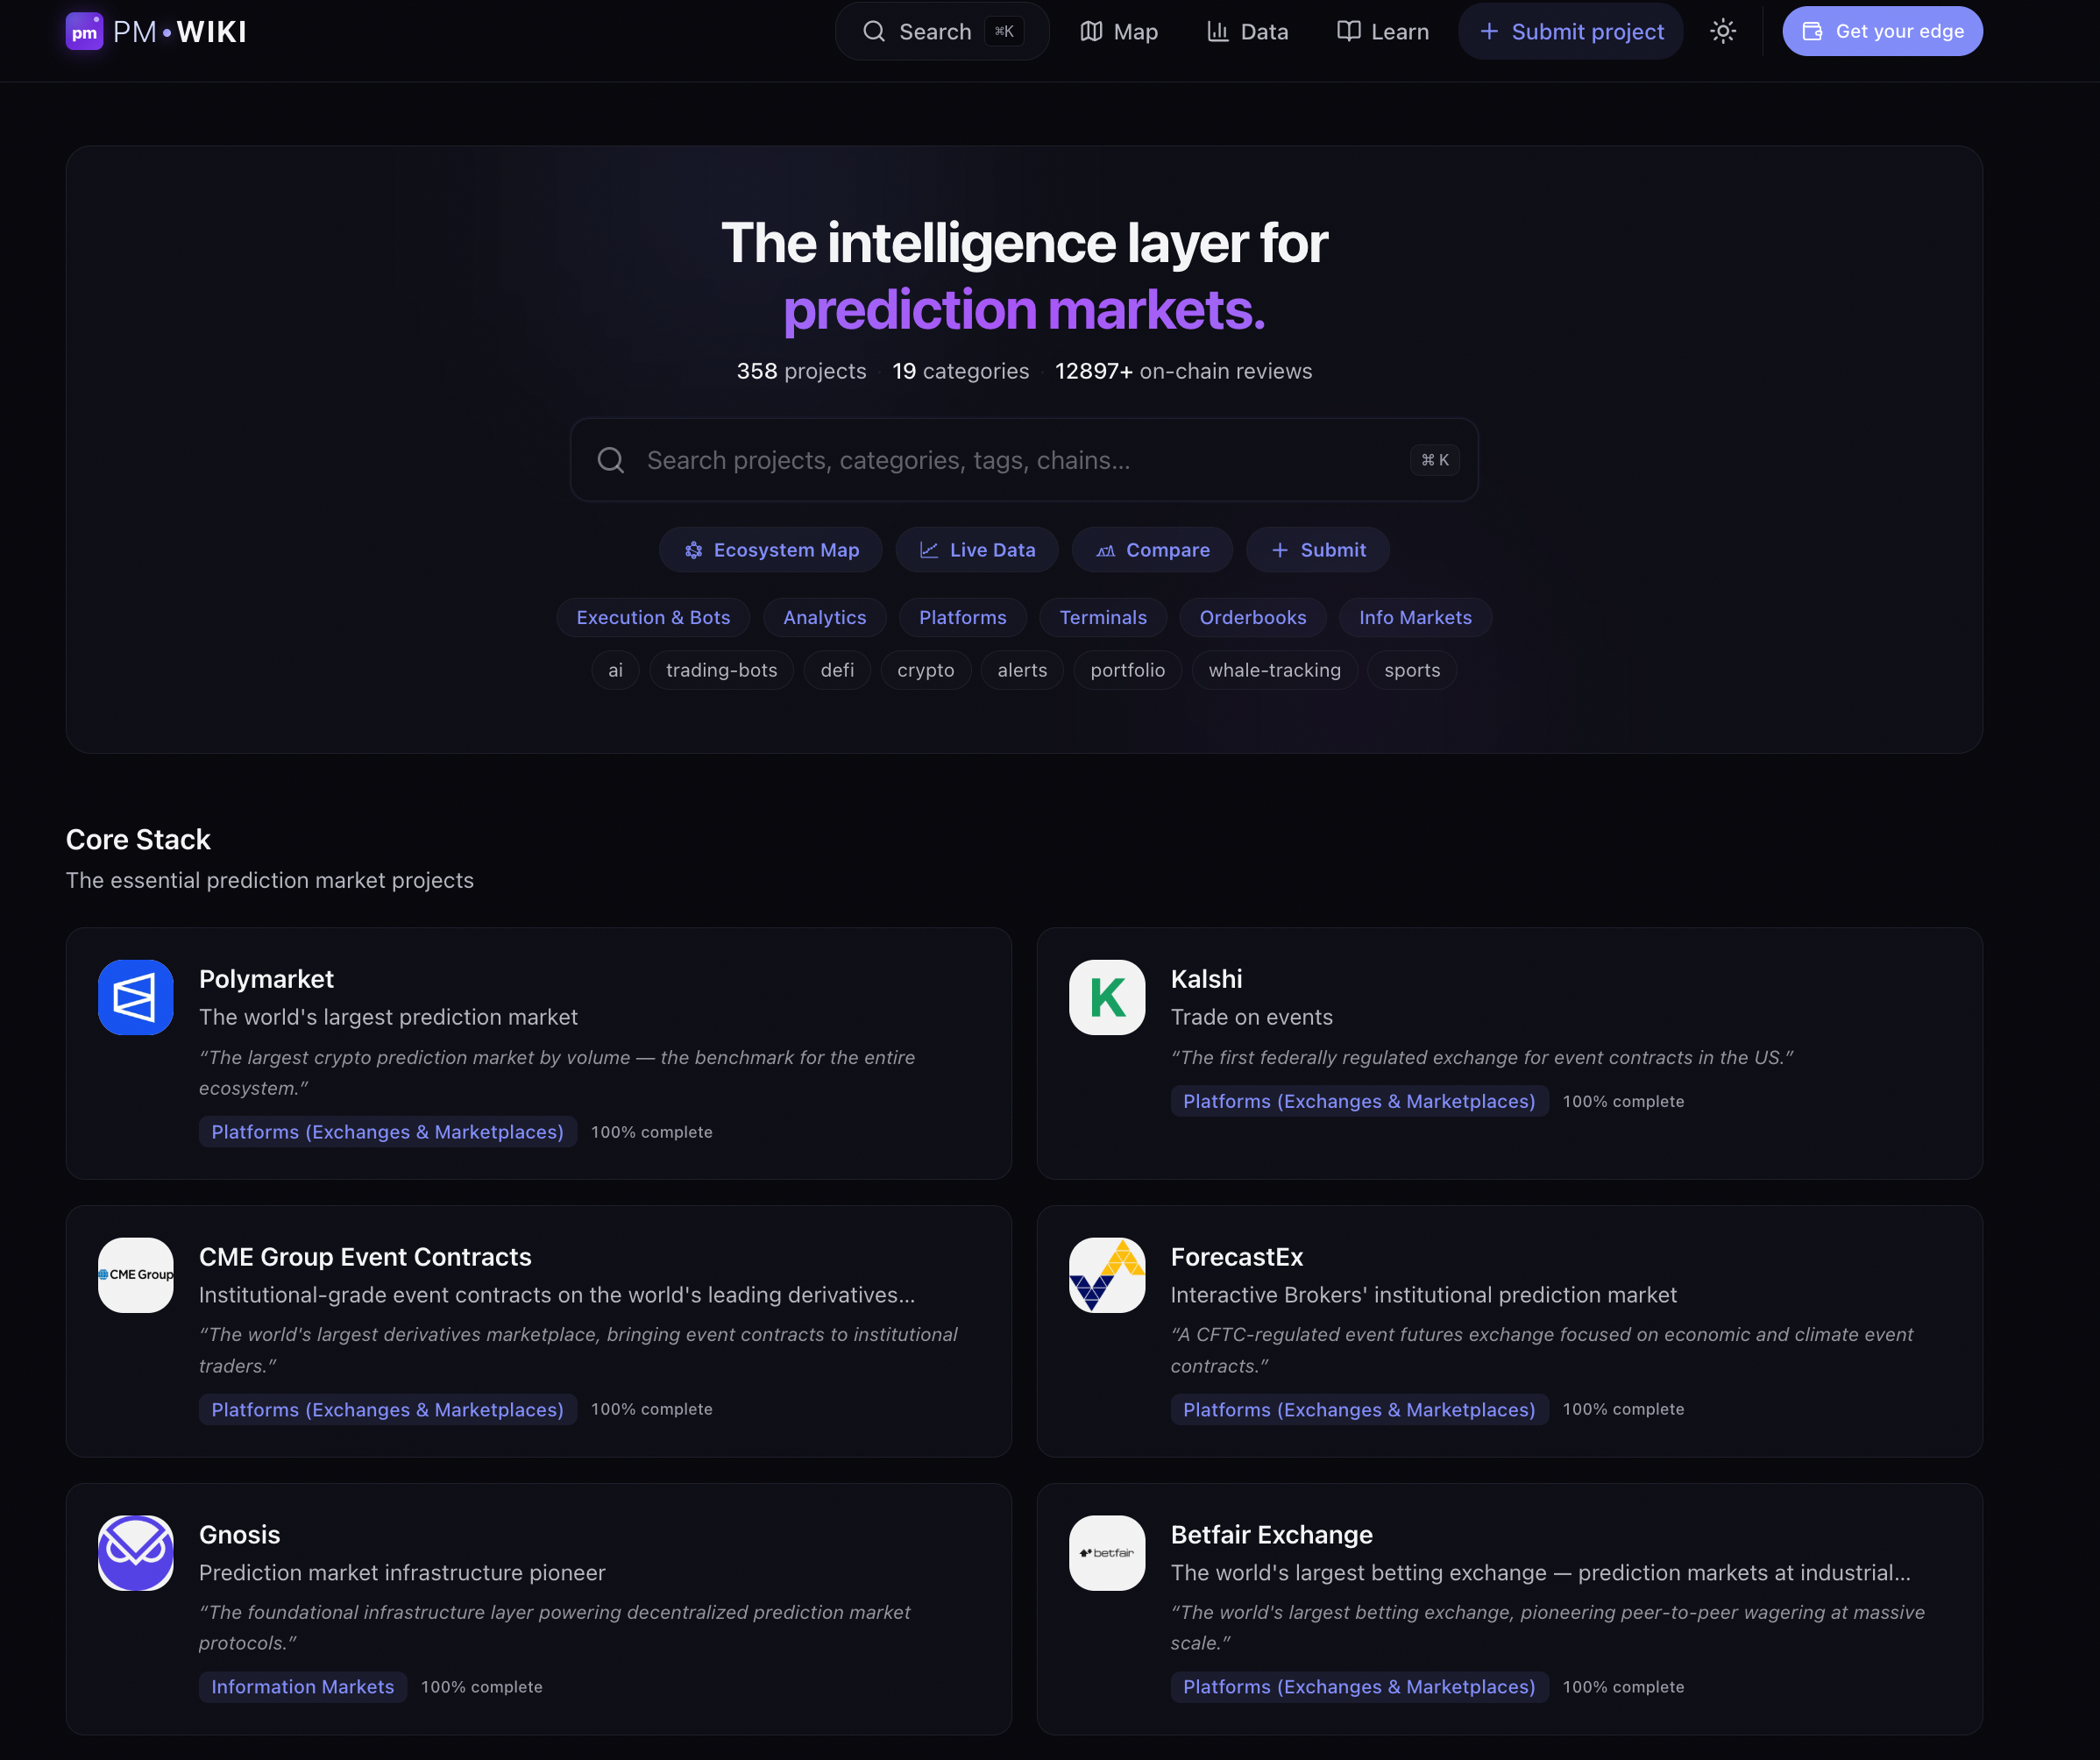Screen dimensions: 2100x1760
Task: Click the Gnosis owl logo icon
Action: pos(135,1553)
